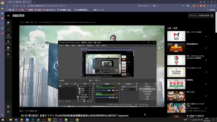Click the ABEMA search magnifier icon
Image resolution: width=217 pixels, height=122 pixels.
click(x=212, y=16)
